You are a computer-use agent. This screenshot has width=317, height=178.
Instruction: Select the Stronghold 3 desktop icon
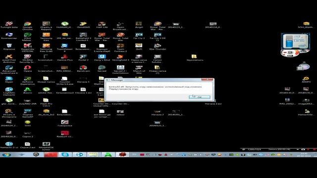click(x=120, y=58)
